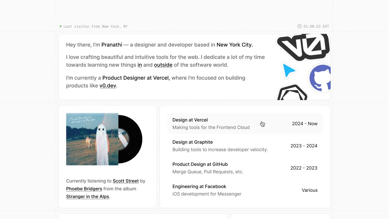Click the blue cursor arrow sticker
The height and width of the screenshot is (219, 389).
[x=288, y=71]
